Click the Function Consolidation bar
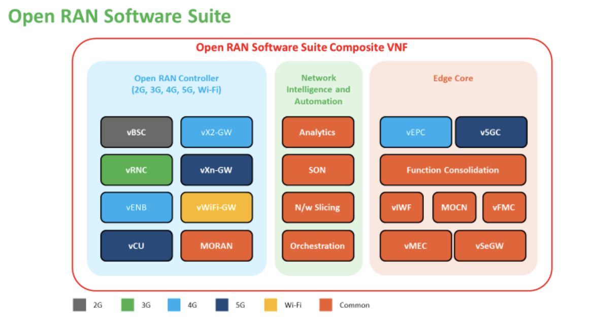The width and height of the screenshot is (596, 321). pos(452,170)
